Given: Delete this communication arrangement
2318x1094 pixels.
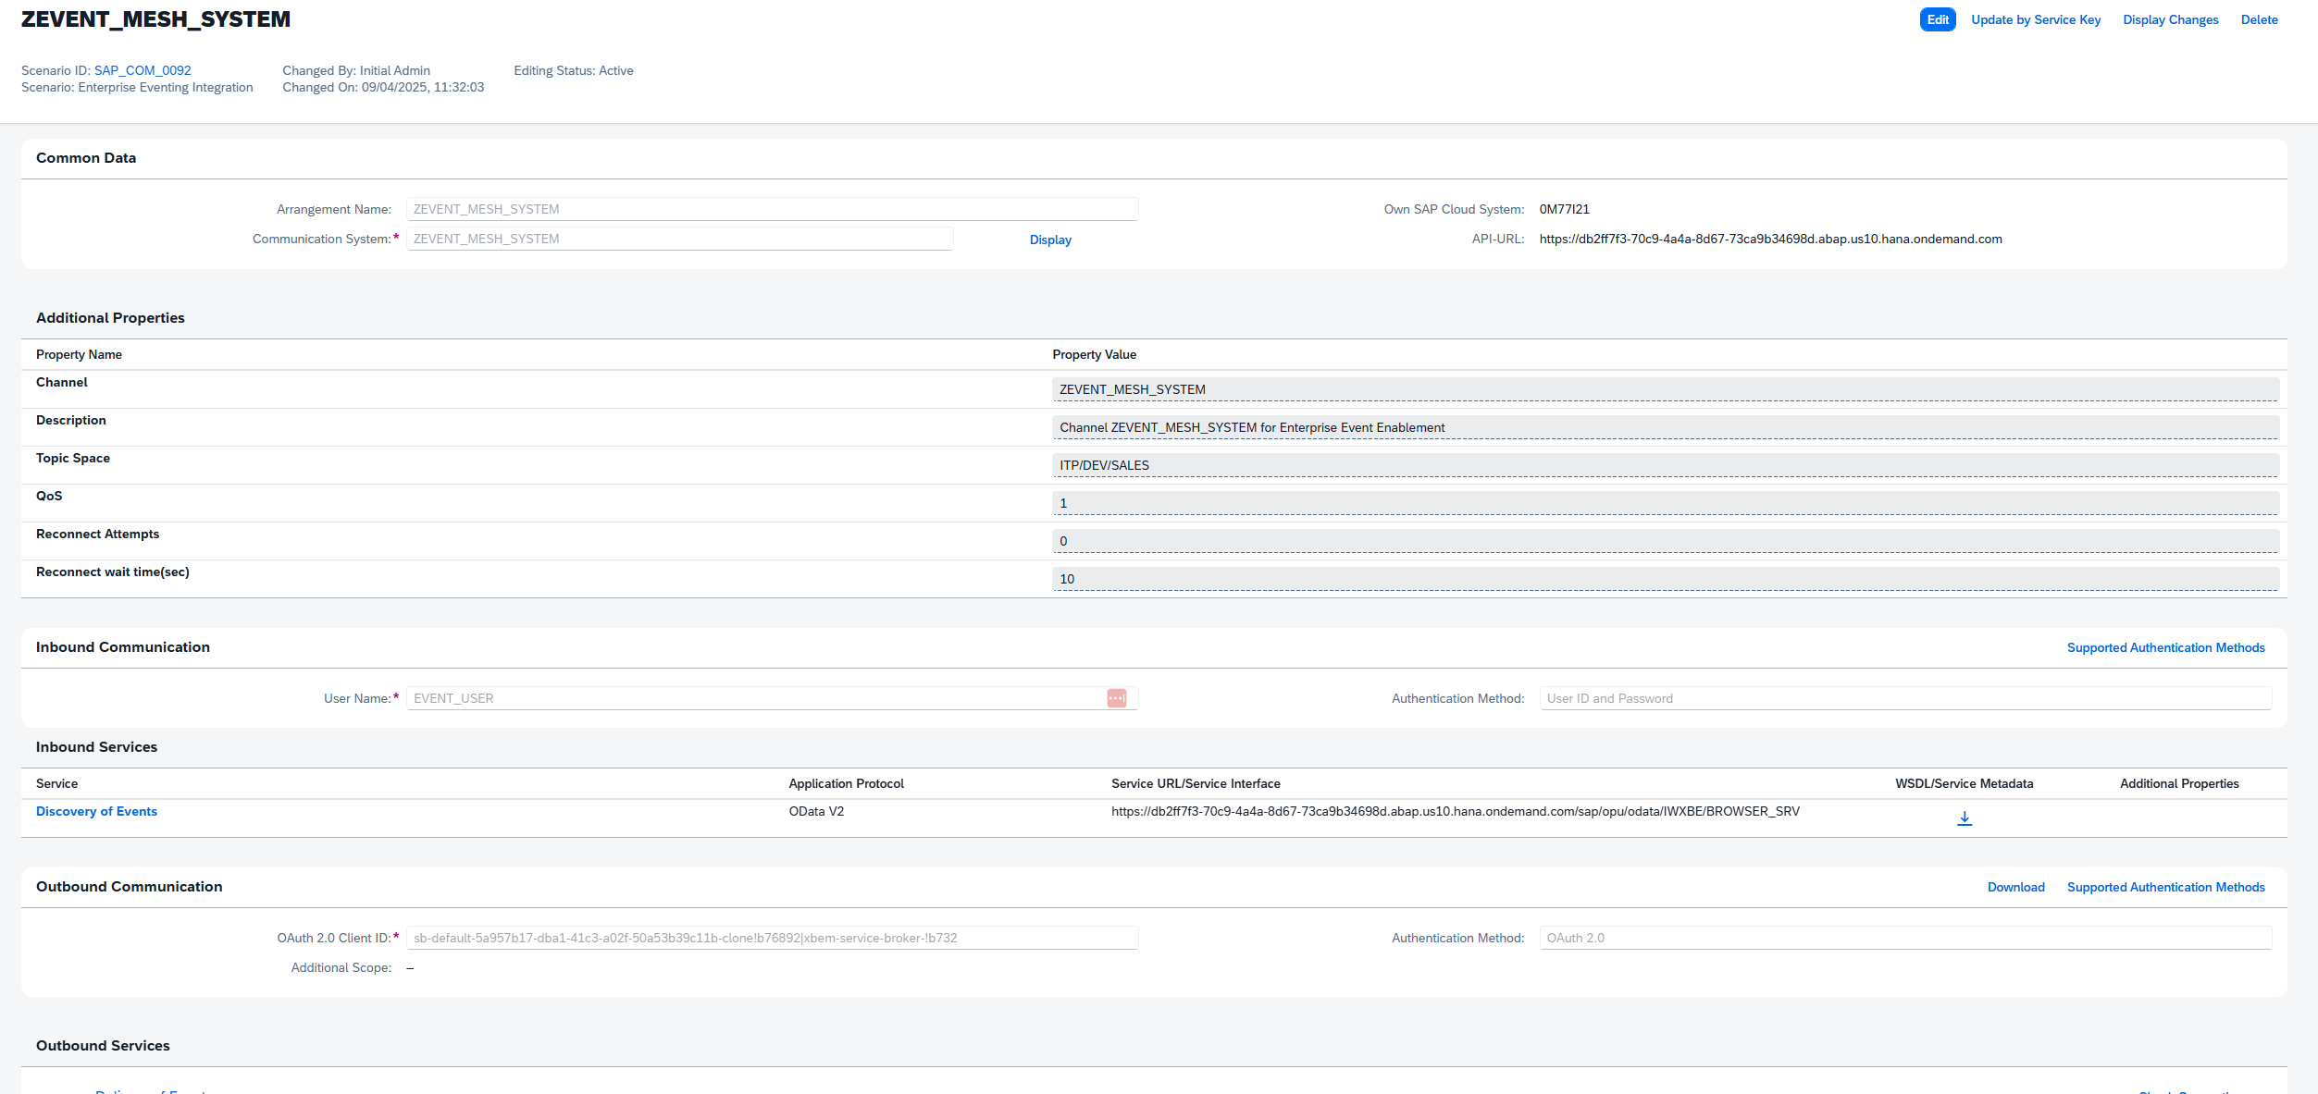Looking at the screenshot, I should [x=2259, y=19].
